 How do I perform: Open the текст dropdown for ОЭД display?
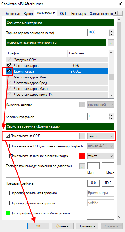[x=101, y=136]
